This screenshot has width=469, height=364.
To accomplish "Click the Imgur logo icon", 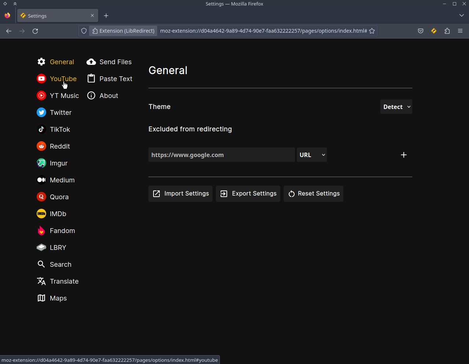I will click(41, 163).
